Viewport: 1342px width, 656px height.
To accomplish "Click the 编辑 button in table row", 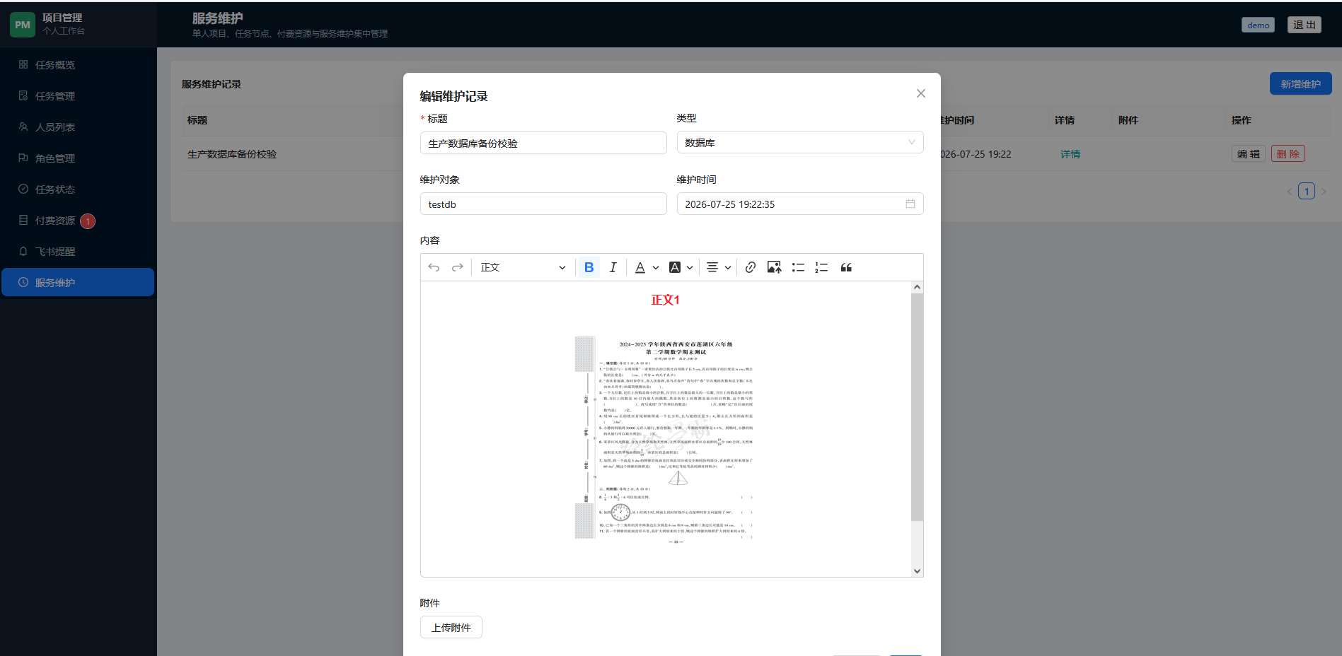I will click(x=1249, y=153).
